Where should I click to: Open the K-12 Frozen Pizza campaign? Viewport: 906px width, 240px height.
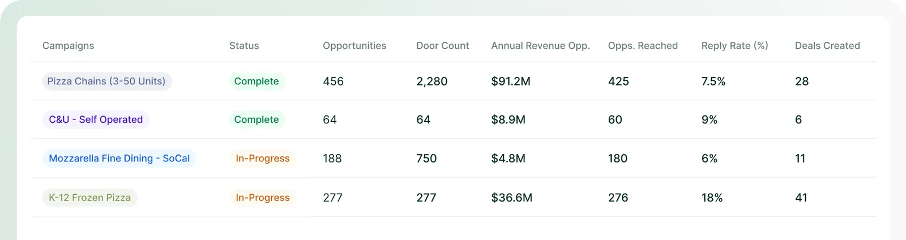click(90, 198)
